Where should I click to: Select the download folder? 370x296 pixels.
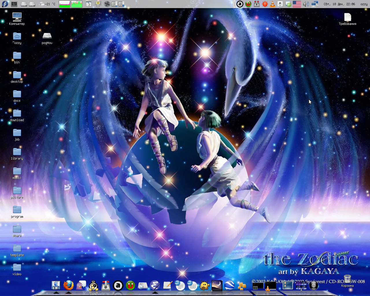click(17, 116)
